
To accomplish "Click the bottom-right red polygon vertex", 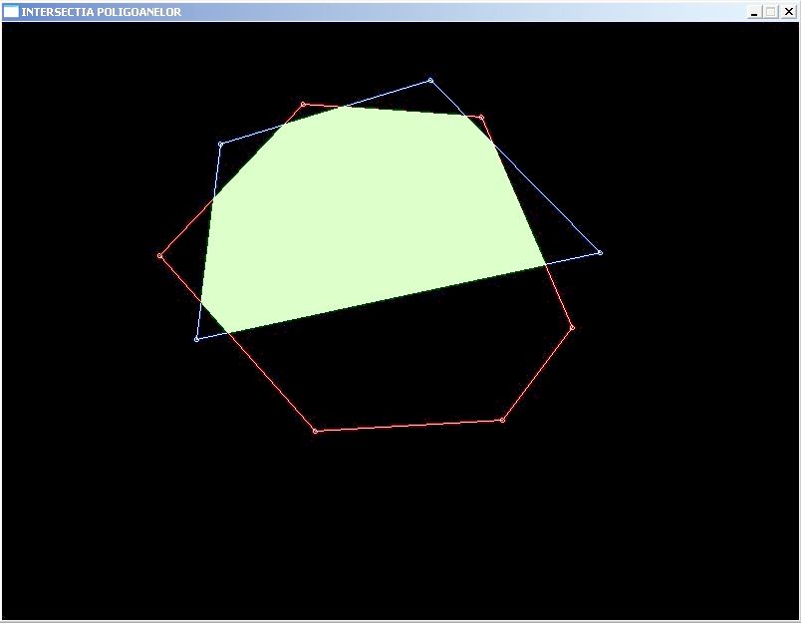I will point(503,420).
